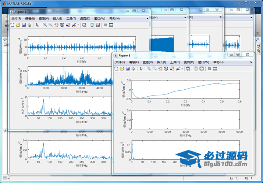Toggle Edit Plot arrow in Figure 1 toolbar
Screen dimensions: 263x183
coord(38,25)
